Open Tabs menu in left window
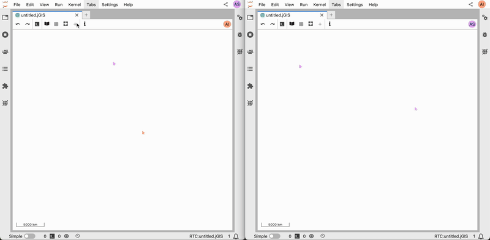 pyautogui.click(x=91, y=5)
